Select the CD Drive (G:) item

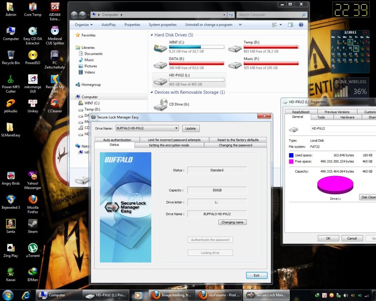(x=171, y=104)
